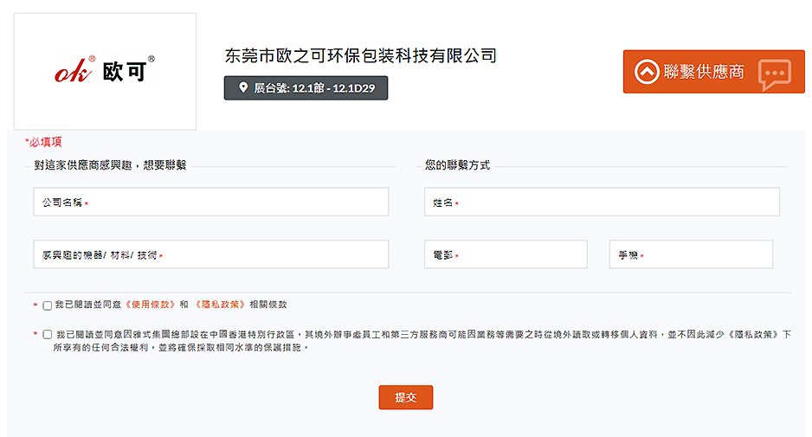The width and height of the screenshot is (812, 437).
Task: Open the OK 欧可 company logo image
Action: 105,72
